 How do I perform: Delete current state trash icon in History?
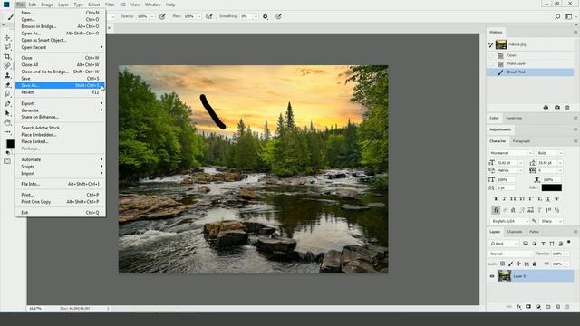click(x=567, y=107)
